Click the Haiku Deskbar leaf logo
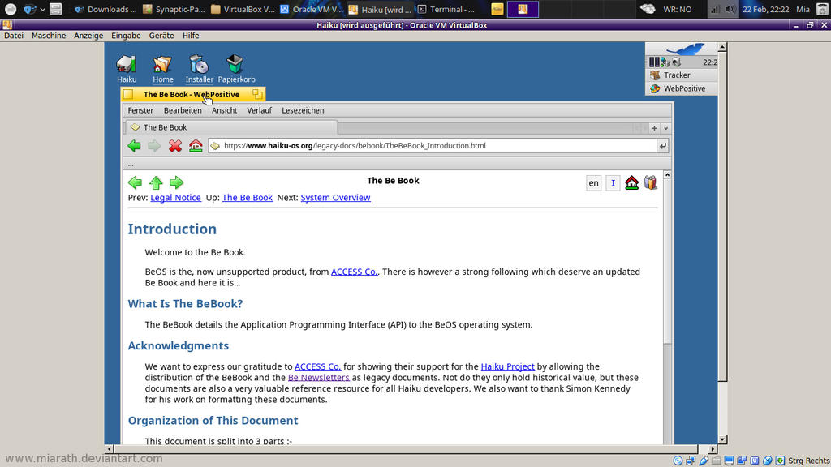The width and height of the screenshot is (831, 467). [683, 49]
